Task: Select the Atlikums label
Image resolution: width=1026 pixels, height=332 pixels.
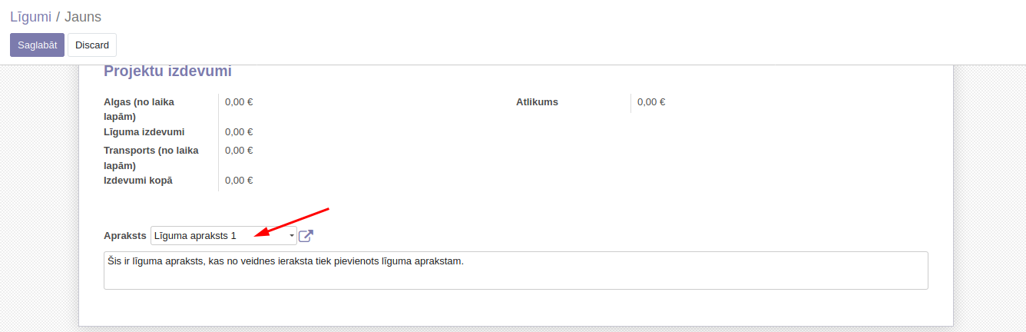Action: click(x=537, y=102)
